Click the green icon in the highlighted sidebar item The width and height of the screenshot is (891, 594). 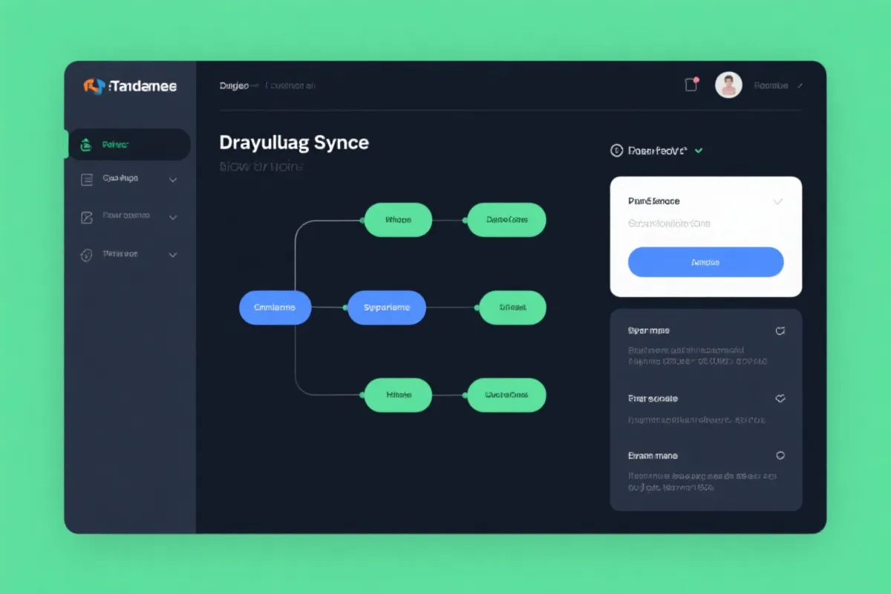(x=86, y=145)
